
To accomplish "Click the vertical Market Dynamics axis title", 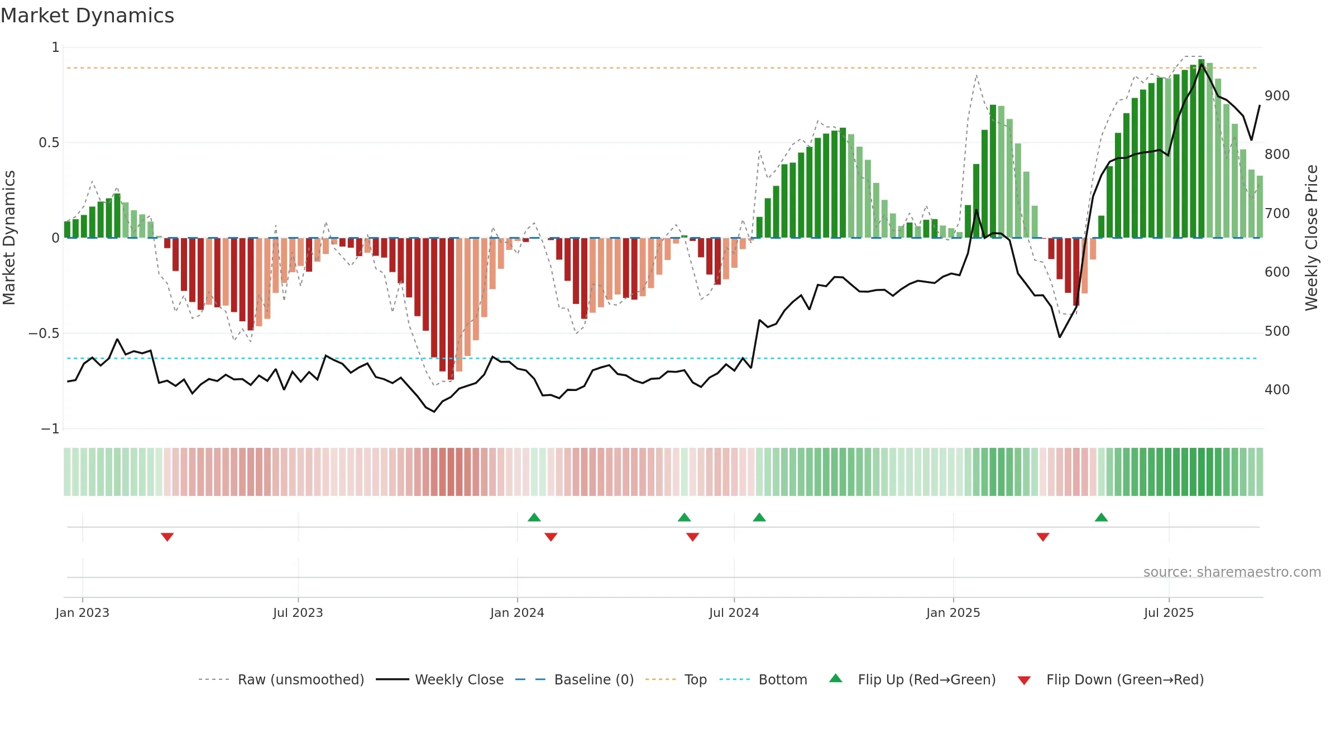I will coord(9,238).
